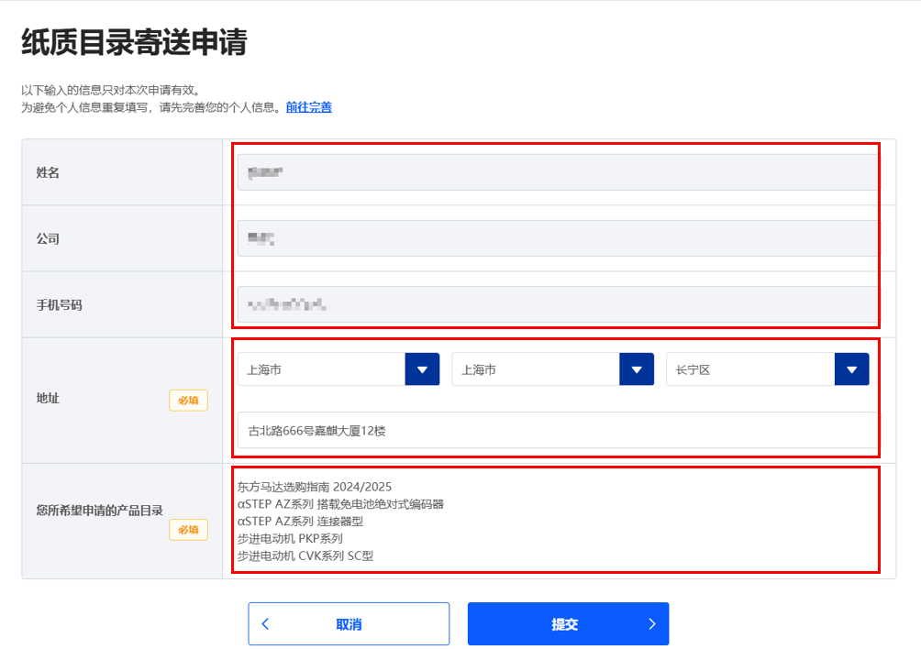Open the 前往完善 link
Screen dimensions: 921x649
(x=309, y=107)
